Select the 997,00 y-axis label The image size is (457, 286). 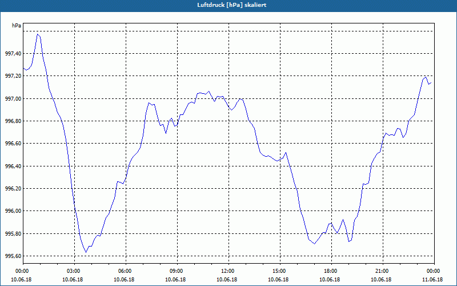pyautogui.click(x=13, y=98)
